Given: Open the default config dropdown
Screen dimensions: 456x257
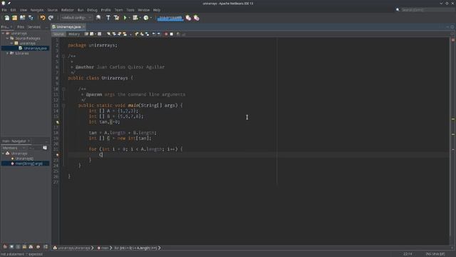Looking at the screenshot, I should click(76, 18).
